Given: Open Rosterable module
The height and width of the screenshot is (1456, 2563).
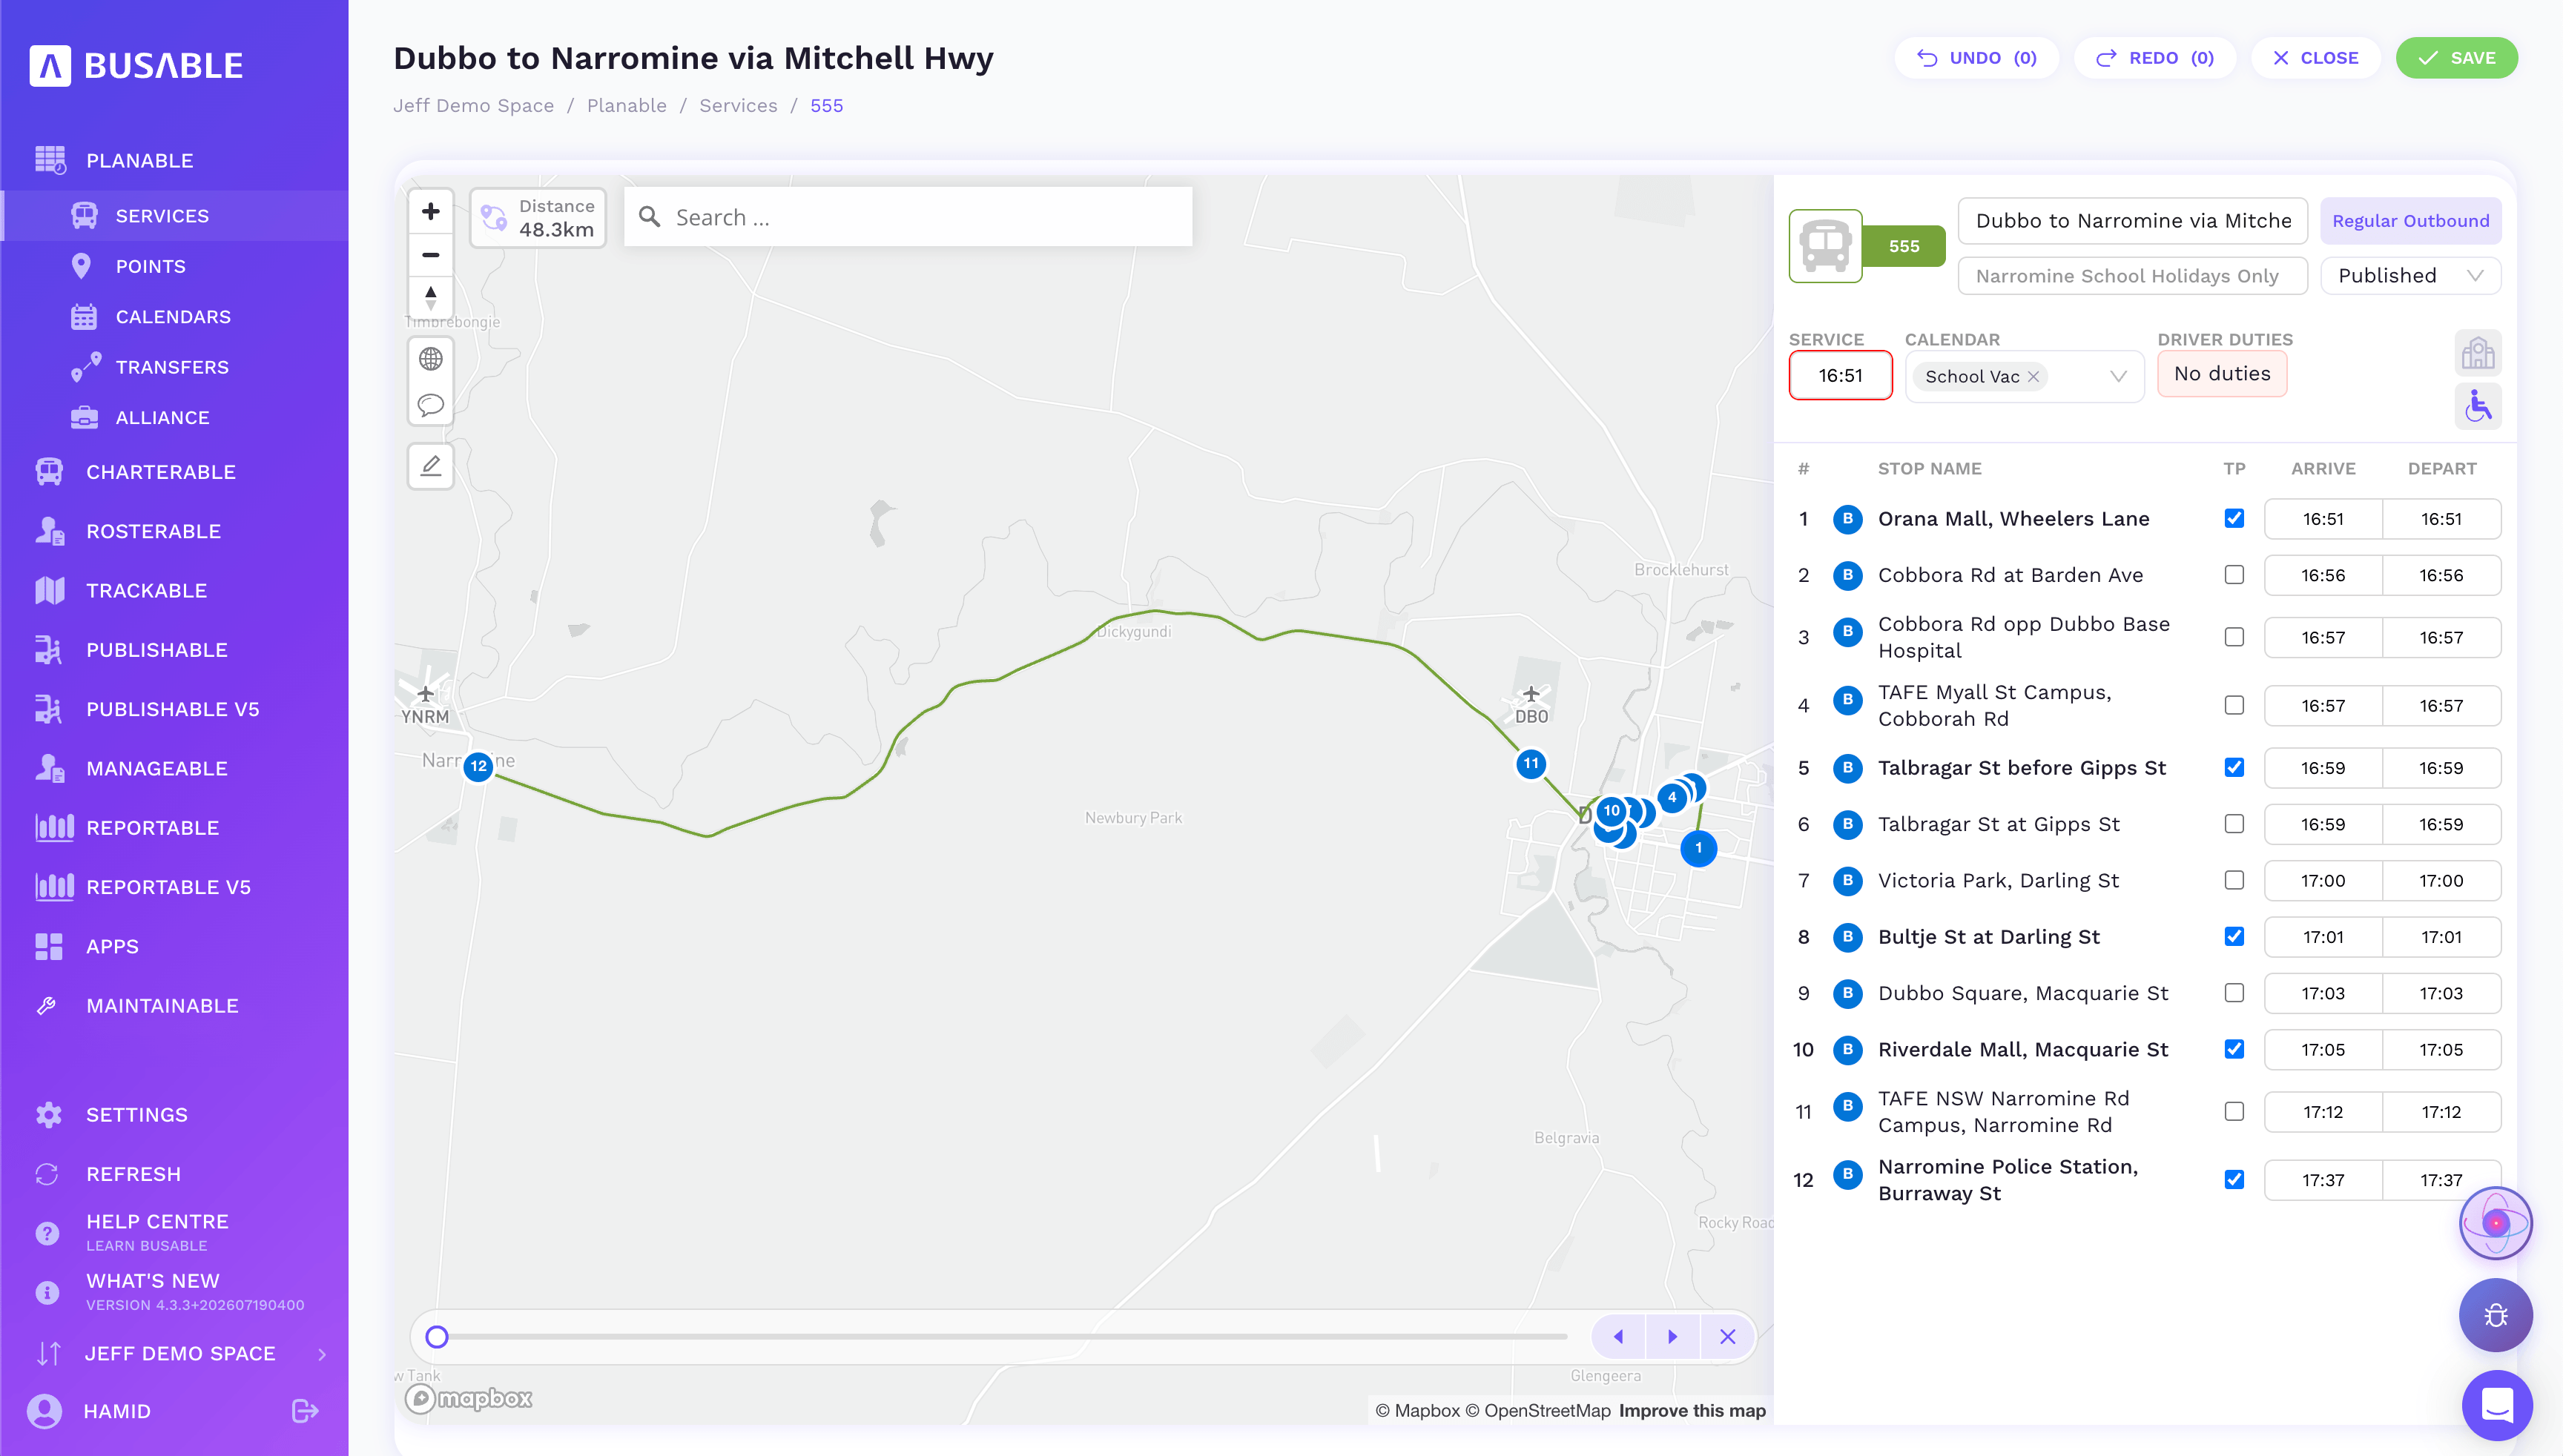Looking at the screenshot, I should click(x=153, y=531).
